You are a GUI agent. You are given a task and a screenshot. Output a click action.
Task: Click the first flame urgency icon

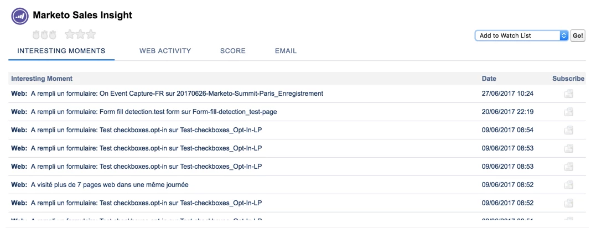click(x=37, y=35)
